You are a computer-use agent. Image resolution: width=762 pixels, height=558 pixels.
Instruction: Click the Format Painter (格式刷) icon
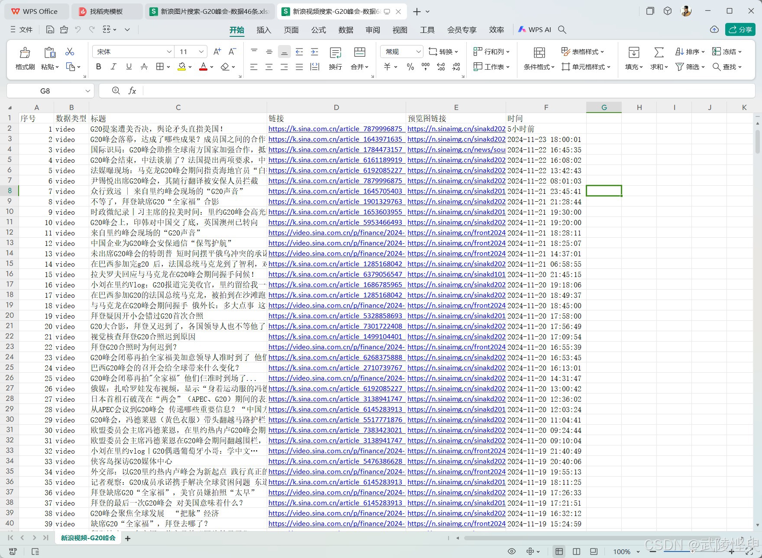25,52
